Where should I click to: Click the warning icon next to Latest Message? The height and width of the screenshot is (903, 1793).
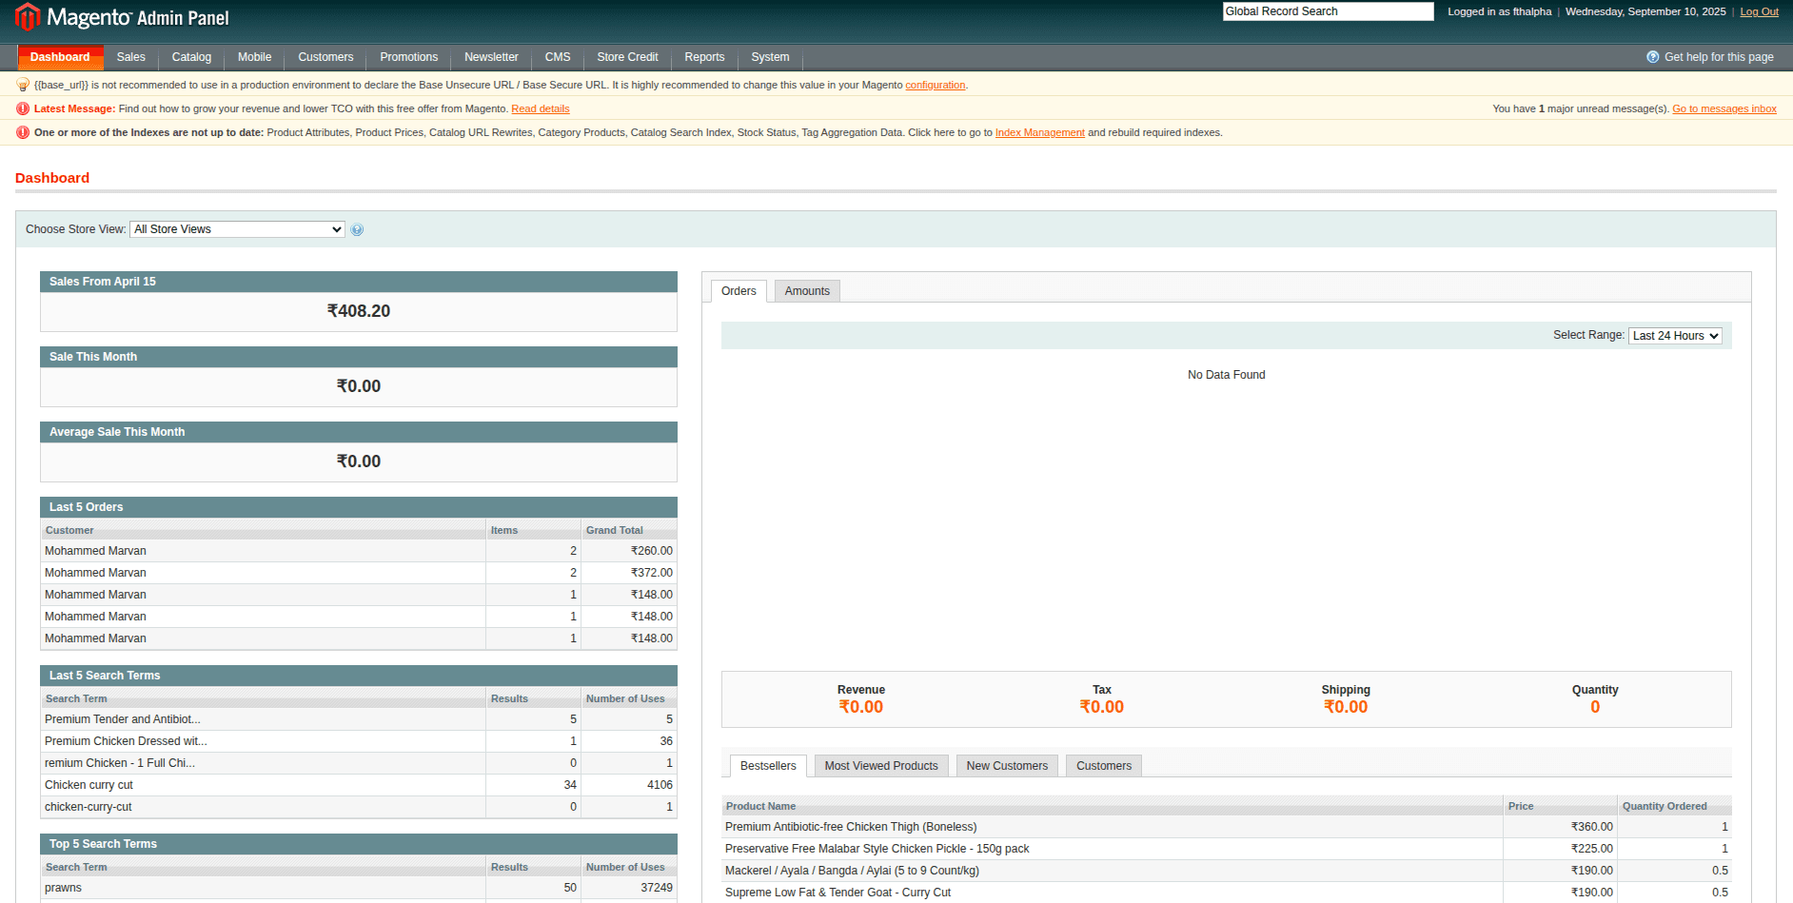[x=22, y=108]
